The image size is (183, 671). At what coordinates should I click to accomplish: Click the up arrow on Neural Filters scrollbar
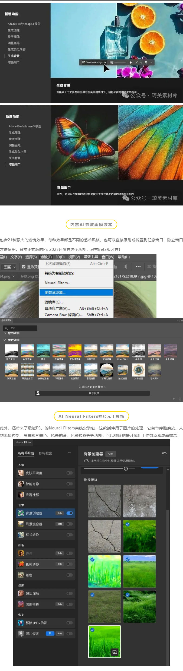click(x=168, y=469)
